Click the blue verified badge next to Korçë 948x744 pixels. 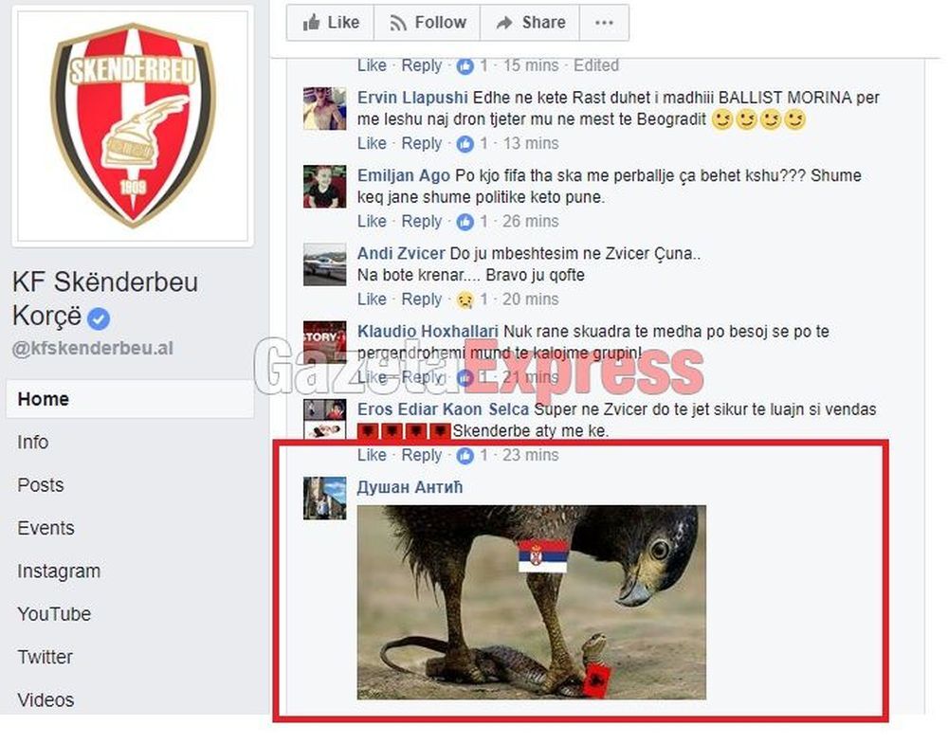[x=99, y=318]
